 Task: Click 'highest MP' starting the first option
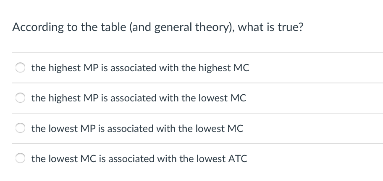tap(73, 68)
